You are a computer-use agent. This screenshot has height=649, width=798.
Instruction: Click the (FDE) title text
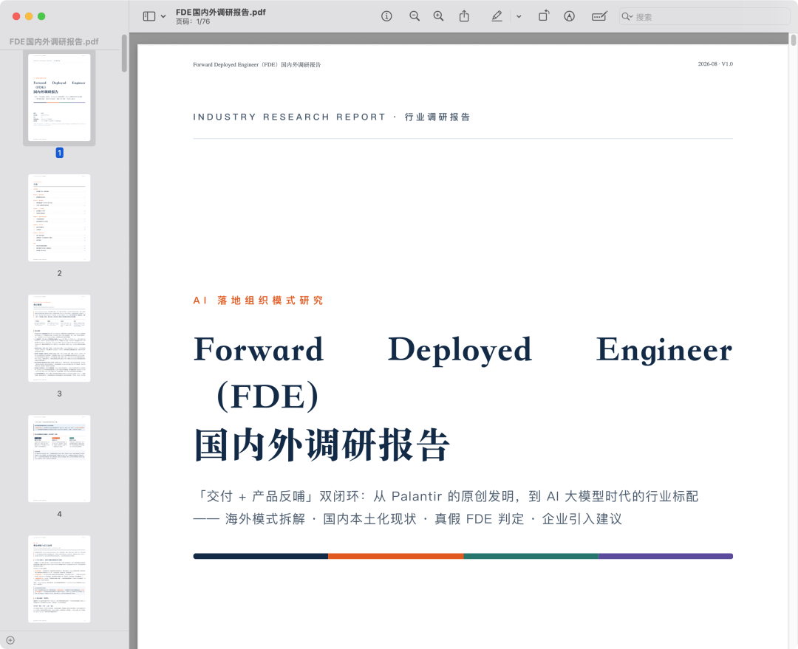(x=267, y=396)
